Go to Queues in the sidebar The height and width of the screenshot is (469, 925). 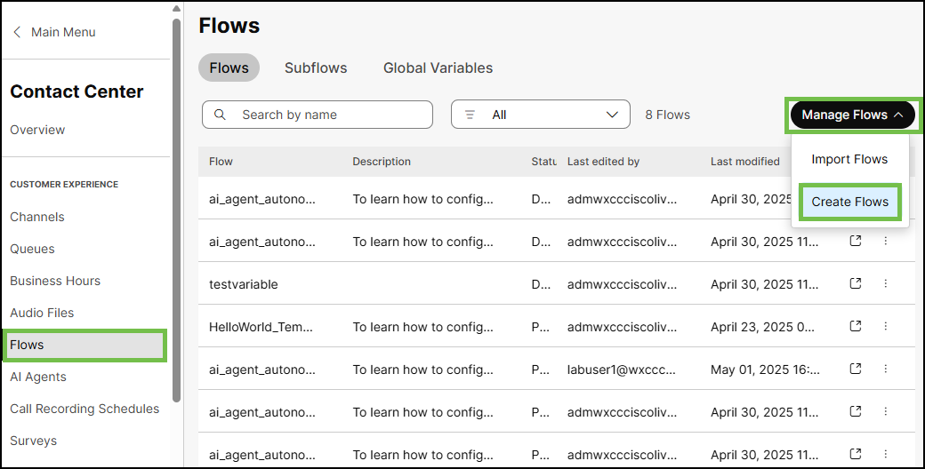(32, 249)
